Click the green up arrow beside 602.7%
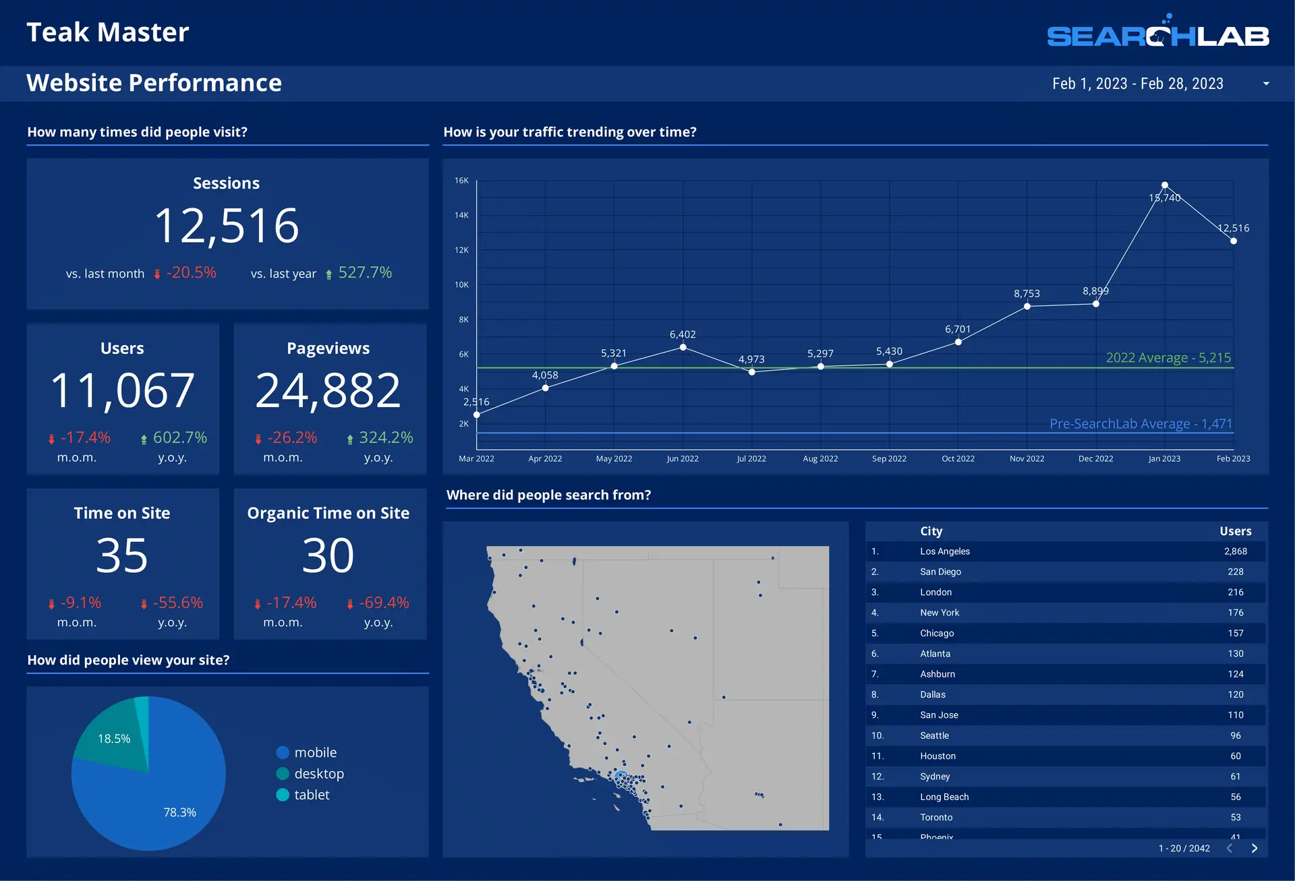Screen dimensions: 1295x881 [144, 439]
